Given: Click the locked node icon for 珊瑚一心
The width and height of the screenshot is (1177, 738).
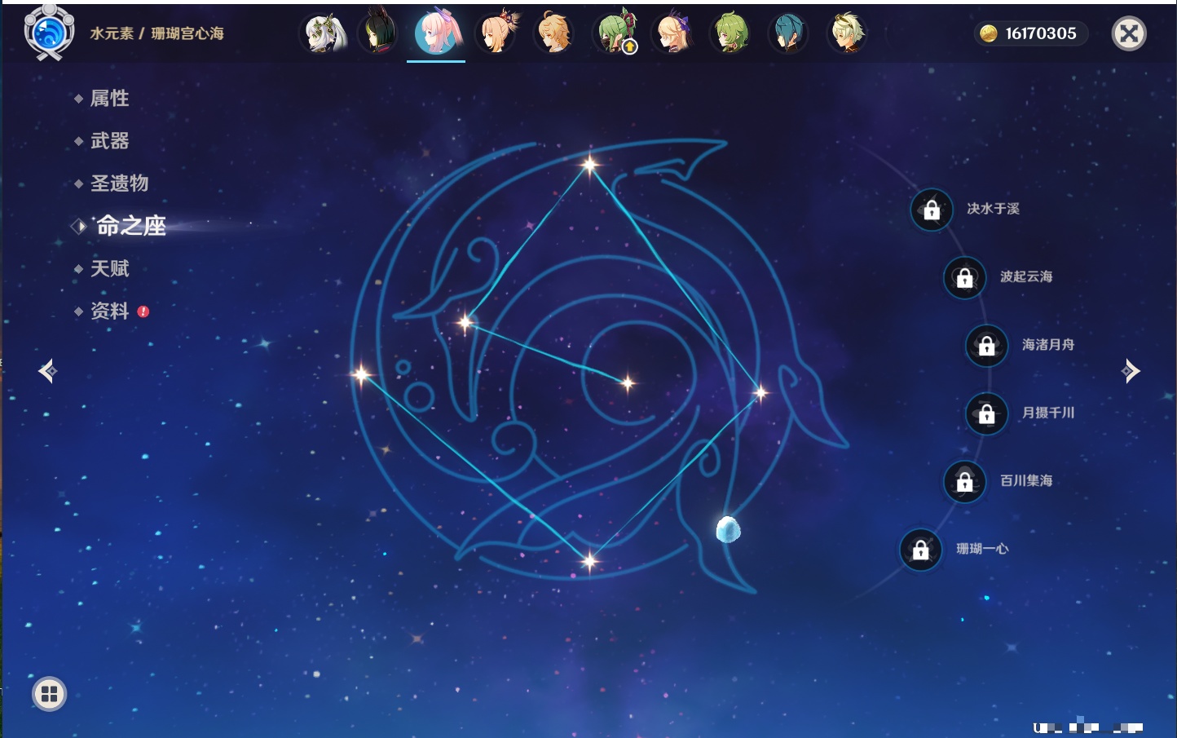Looking at the screenshot, I should tap(920, 549).
